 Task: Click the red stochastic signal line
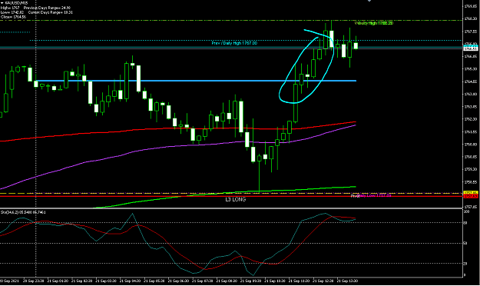point(177,252)
